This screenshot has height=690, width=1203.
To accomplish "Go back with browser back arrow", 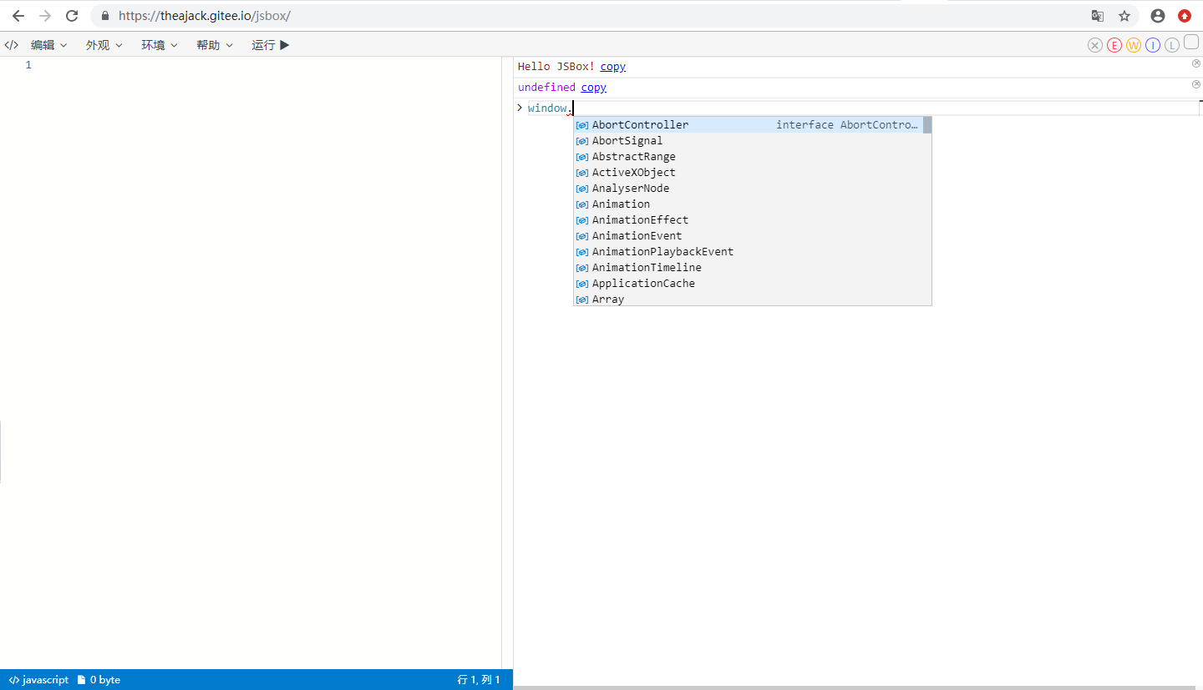I will point(18,16).
